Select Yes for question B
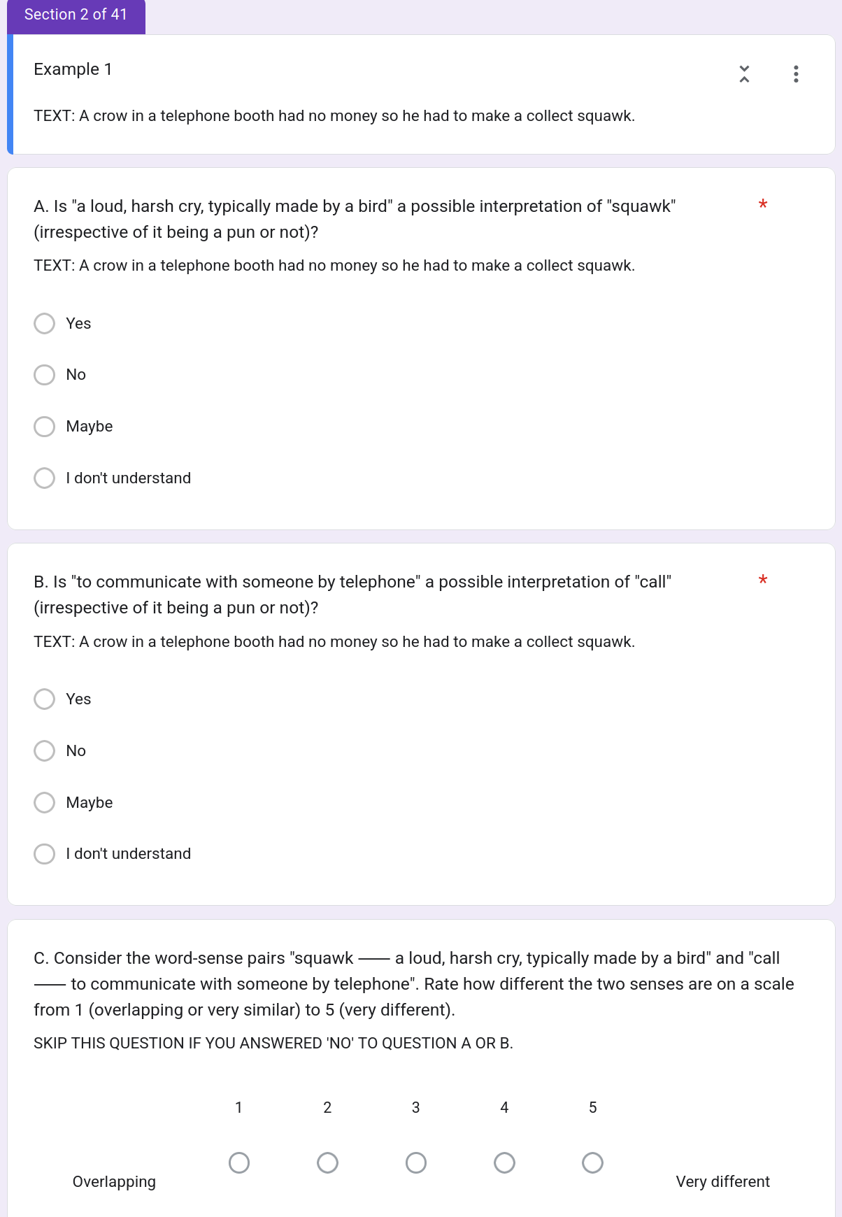This screenshot has height=1217, width=842. pos(45,699)
